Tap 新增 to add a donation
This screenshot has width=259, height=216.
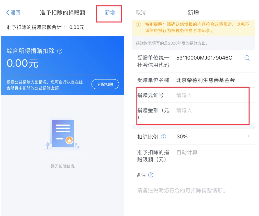click(110, 13)
